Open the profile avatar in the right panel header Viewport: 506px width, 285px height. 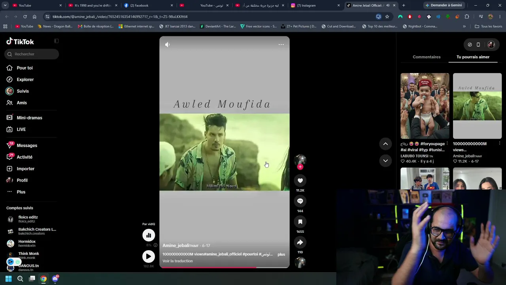pyautogui.click(x=491, y=45)
